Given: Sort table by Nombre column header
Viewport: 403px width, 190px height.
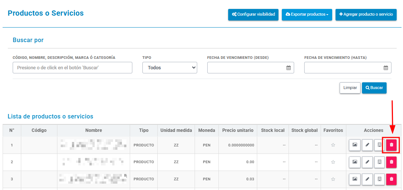Looking at the screenshot, I should 94,130.
